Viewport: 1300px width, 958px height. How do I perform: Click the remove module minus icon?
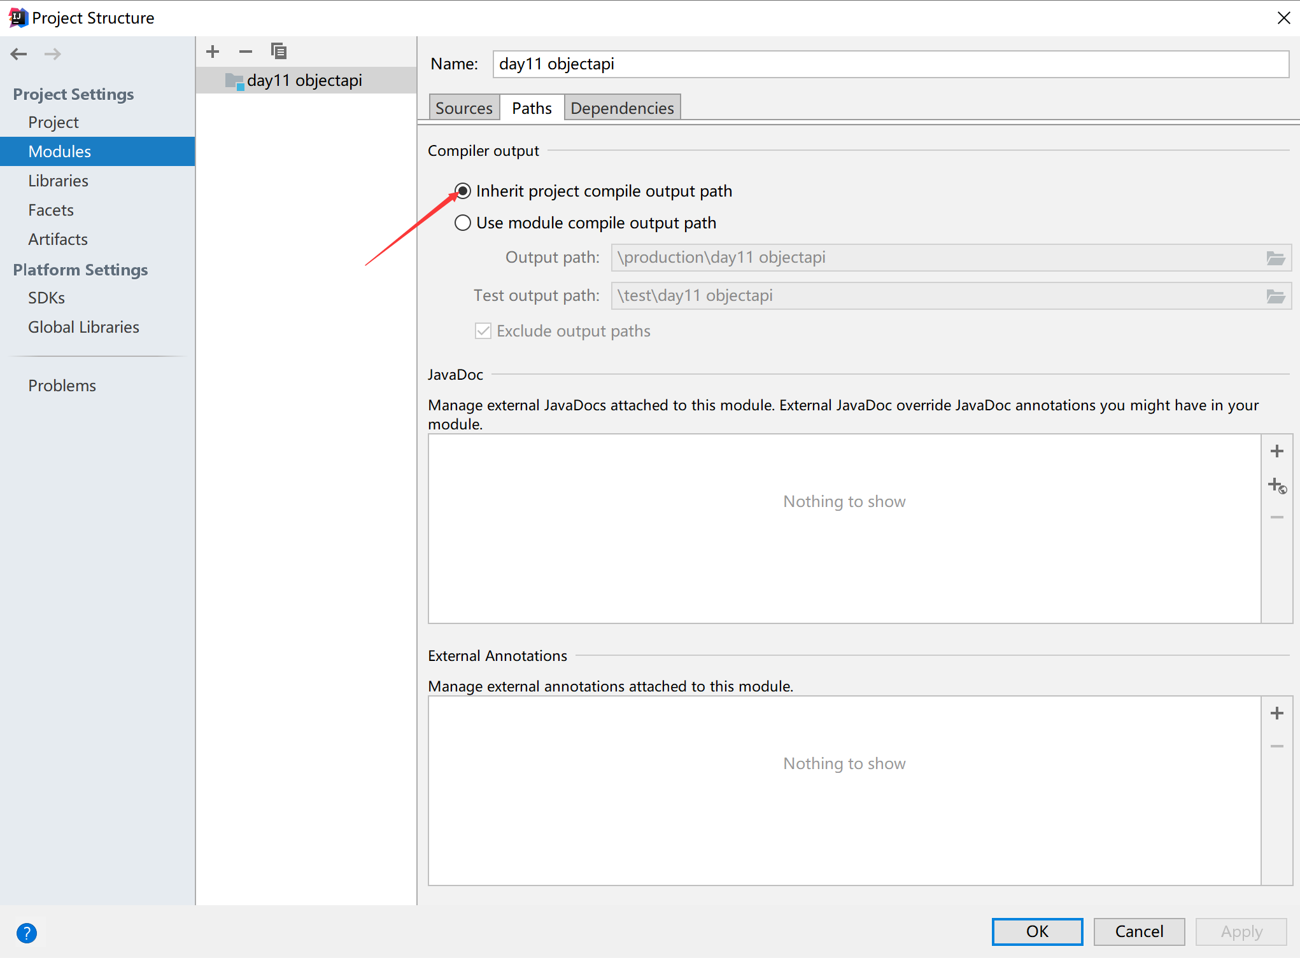(246, 52)
